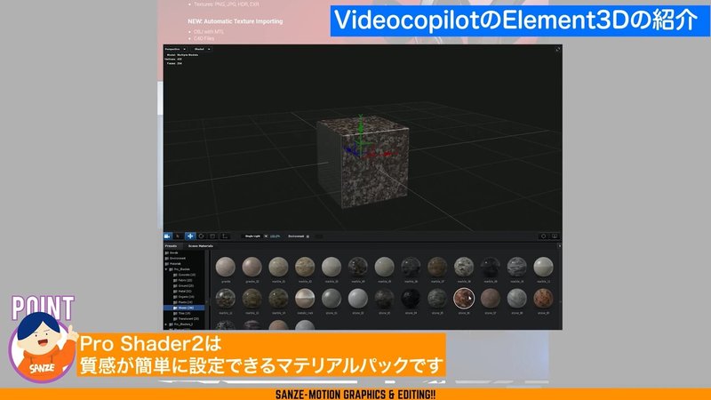Select the Pro_Shaders folder
Image resolution: width=711 pixels, height=400 pixels.
point(180,269)
